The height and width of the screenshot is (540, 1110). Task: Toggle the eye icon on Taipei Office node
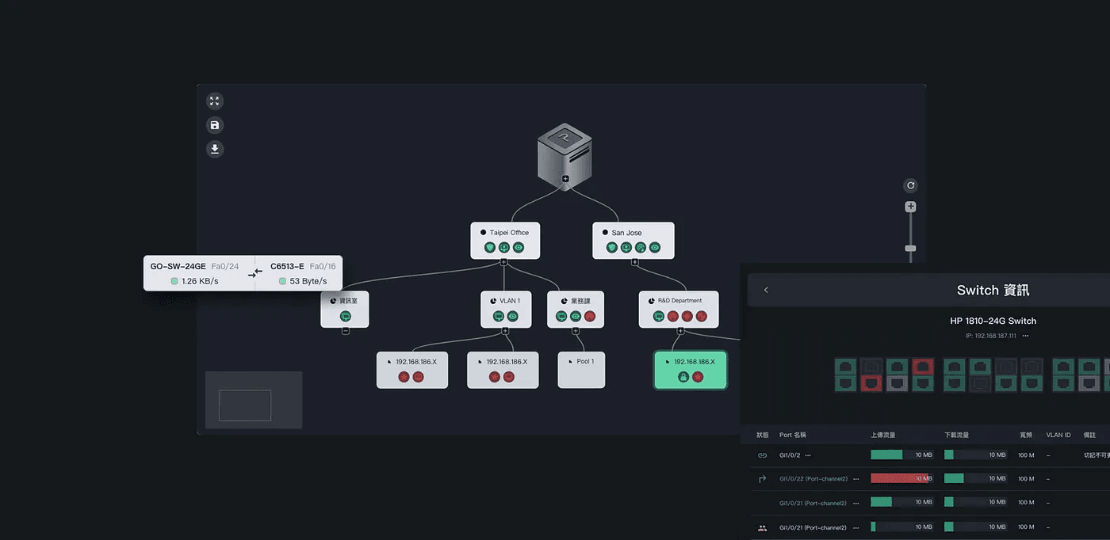(x=519, y=248)
